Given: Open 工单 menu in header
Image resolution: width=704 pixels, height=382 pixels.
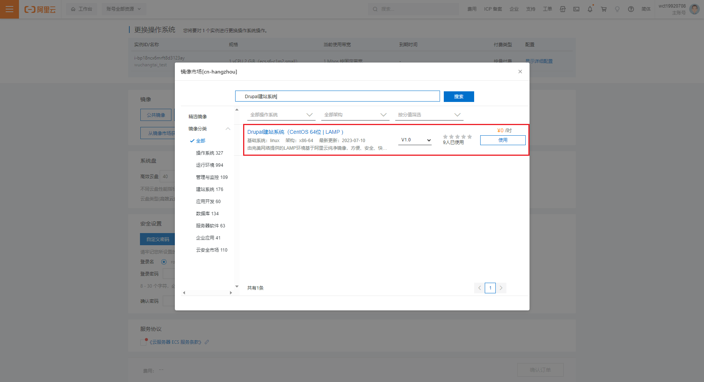Looking at the screenshot, I should coord(547,9).
